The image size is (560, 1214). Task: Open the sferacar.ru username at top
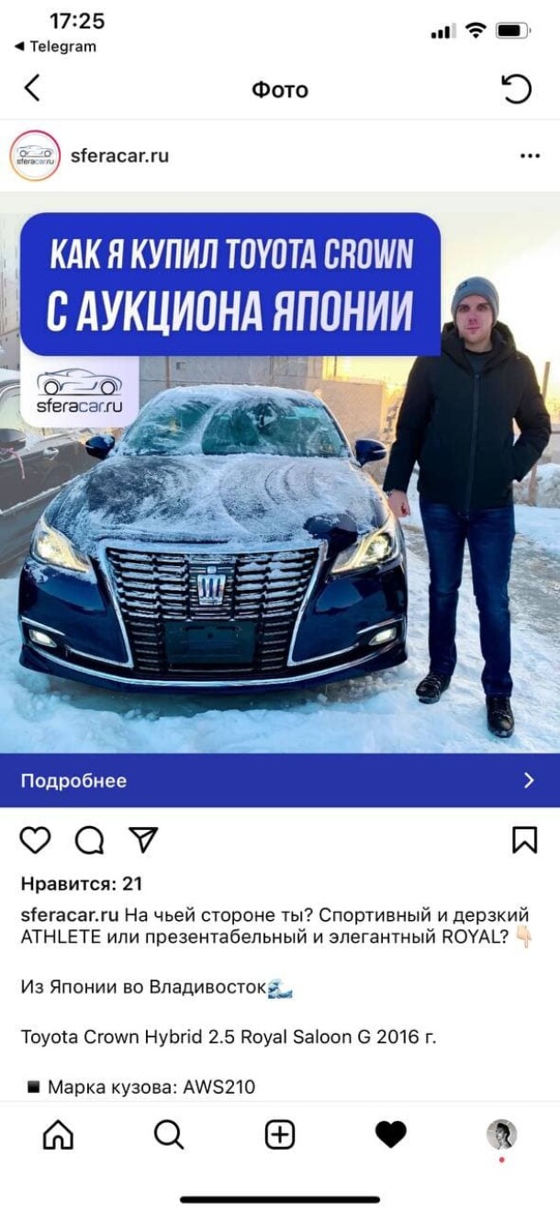[119, 155]
